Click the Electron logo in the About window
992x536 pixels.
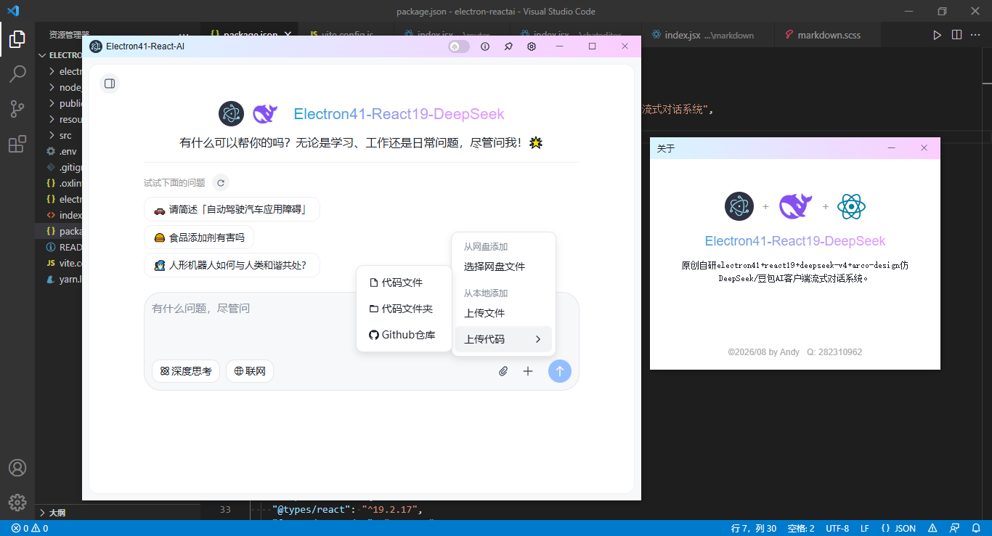pyautogui.click(x=739, y=206)
